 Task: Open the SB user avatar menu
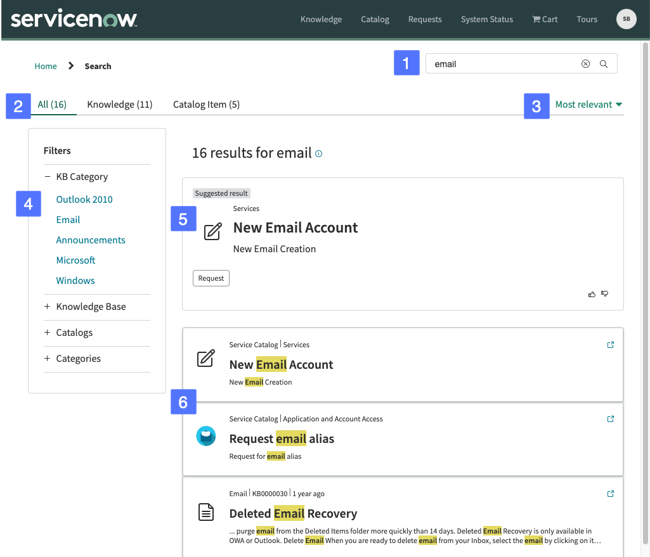[x=626, y=19]
